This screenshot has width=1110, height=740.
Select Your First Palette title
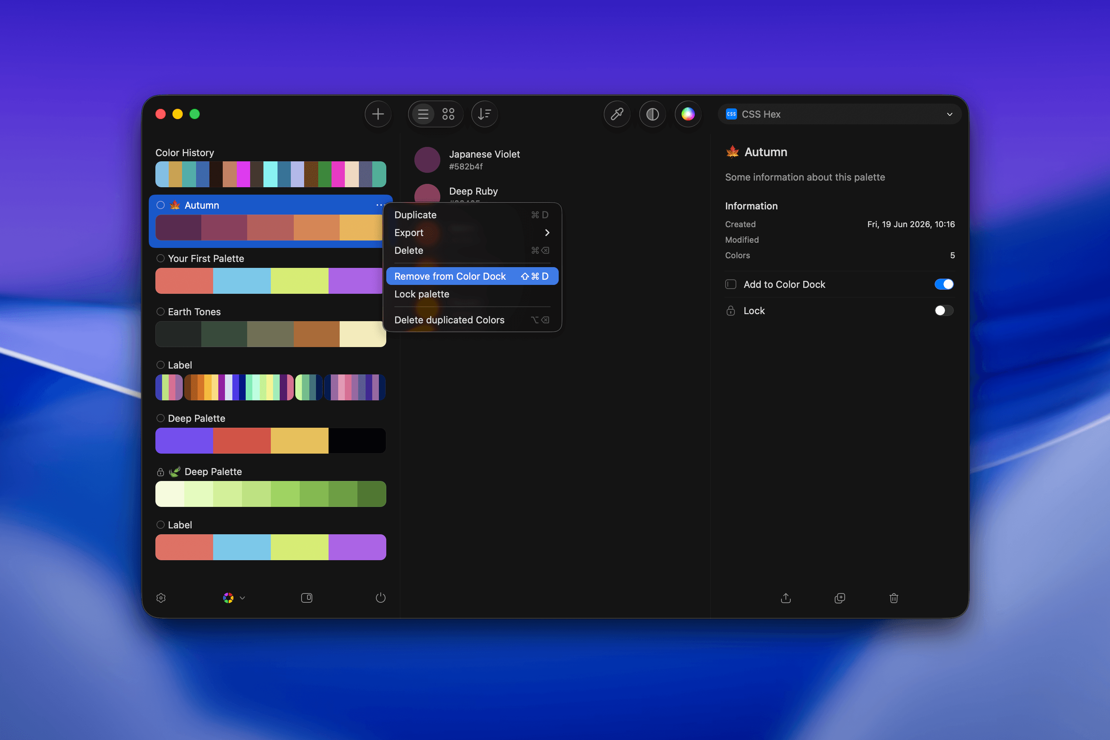(x=206, y=258)
